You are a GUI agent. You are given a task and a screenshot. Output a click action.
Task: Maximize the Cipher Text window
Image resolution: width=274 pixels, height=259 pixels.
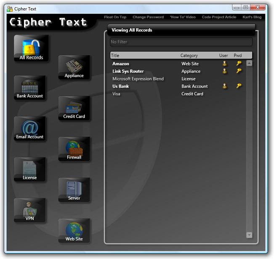(246, 7)
